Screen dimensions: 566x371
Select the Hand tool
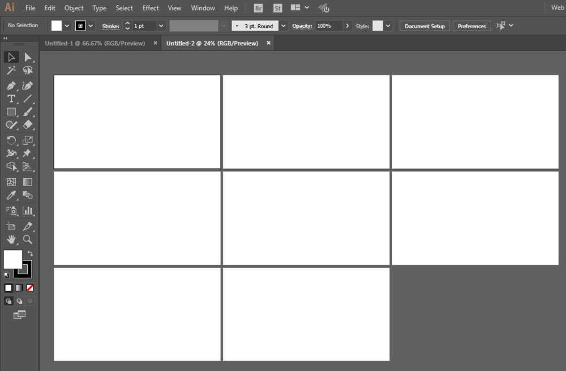11,239
